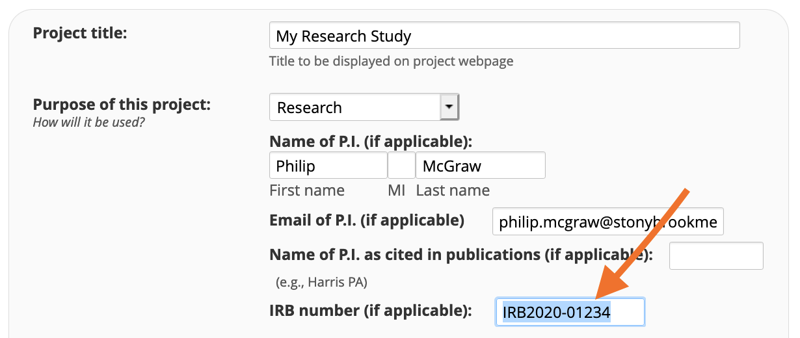Click the "Project title:" label
Image resolution: width=800 pixels, height=338 pixels.
[x=80, y=32]
